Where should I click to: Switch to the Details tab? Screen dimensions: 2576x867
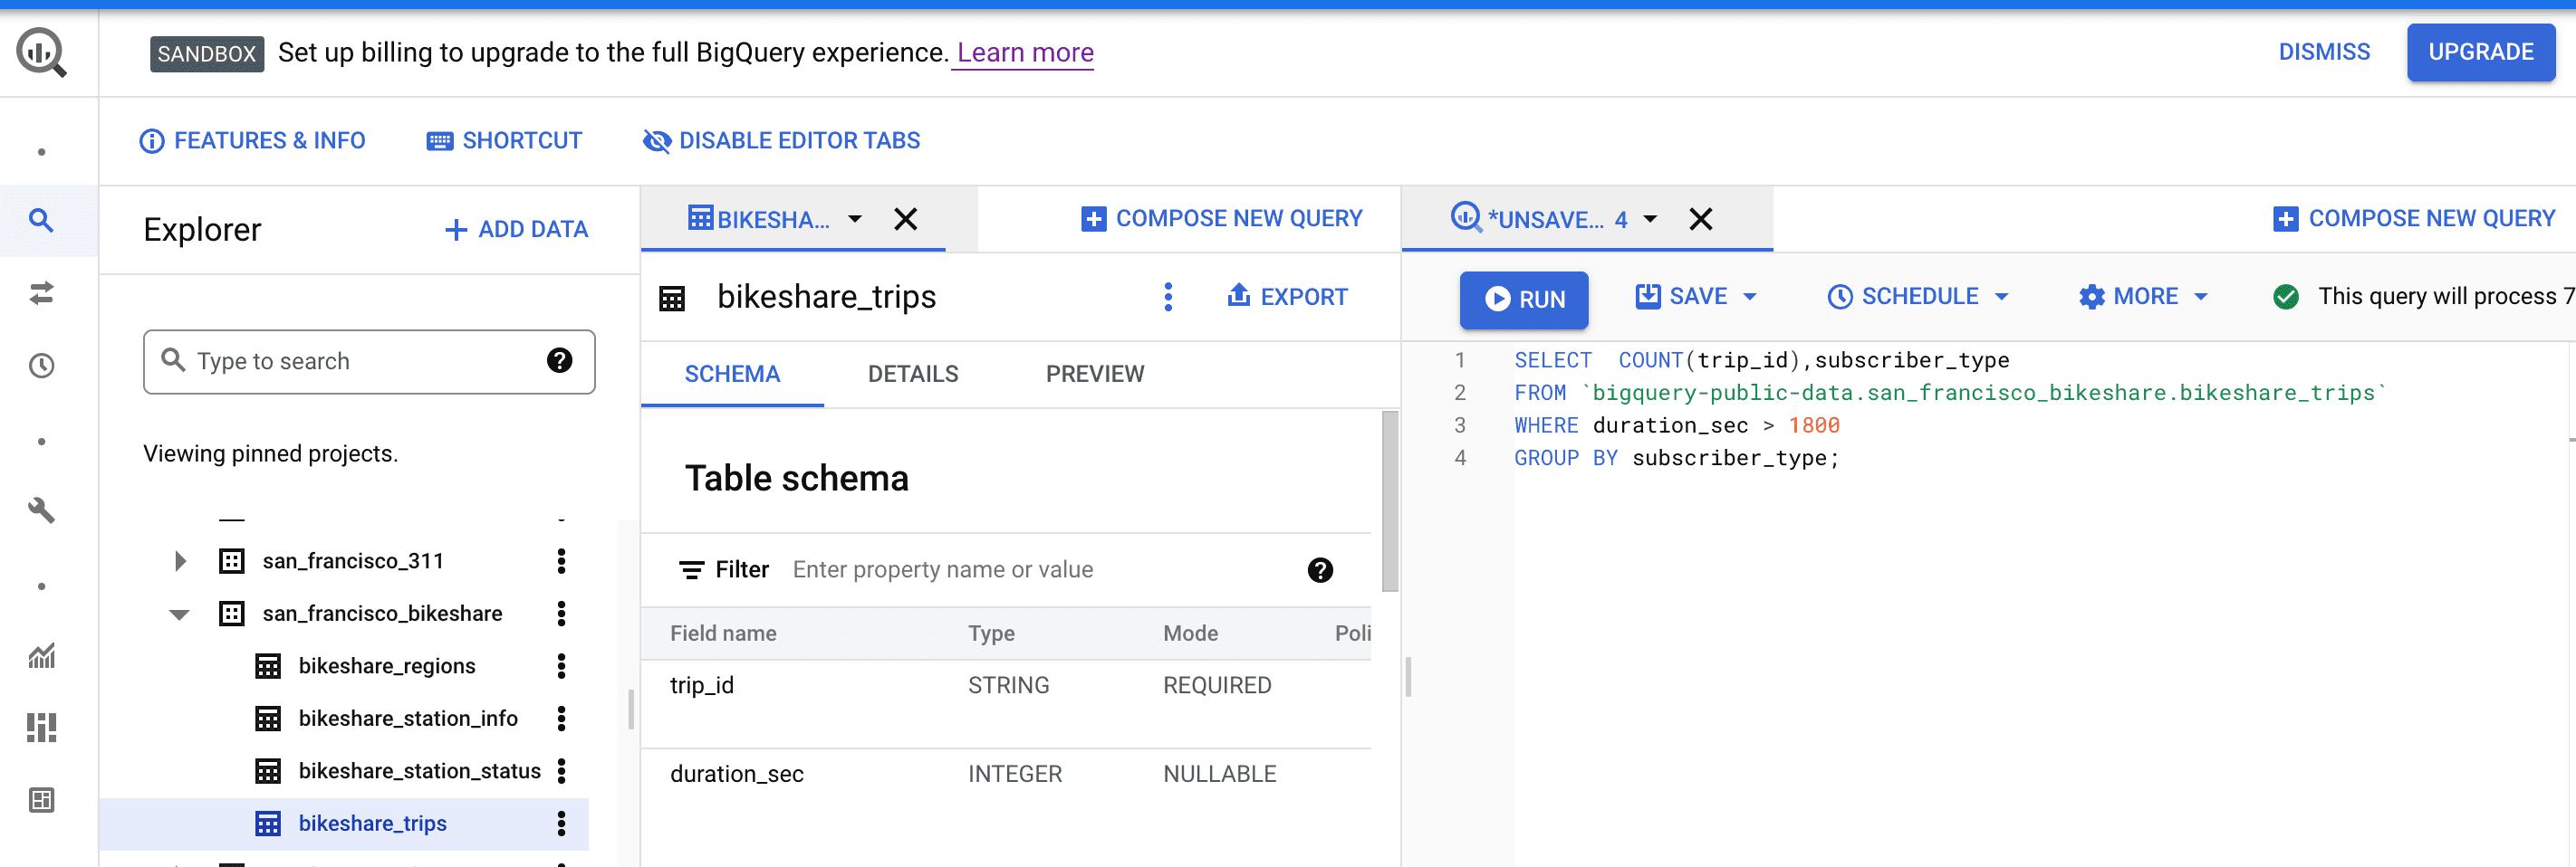912,374
